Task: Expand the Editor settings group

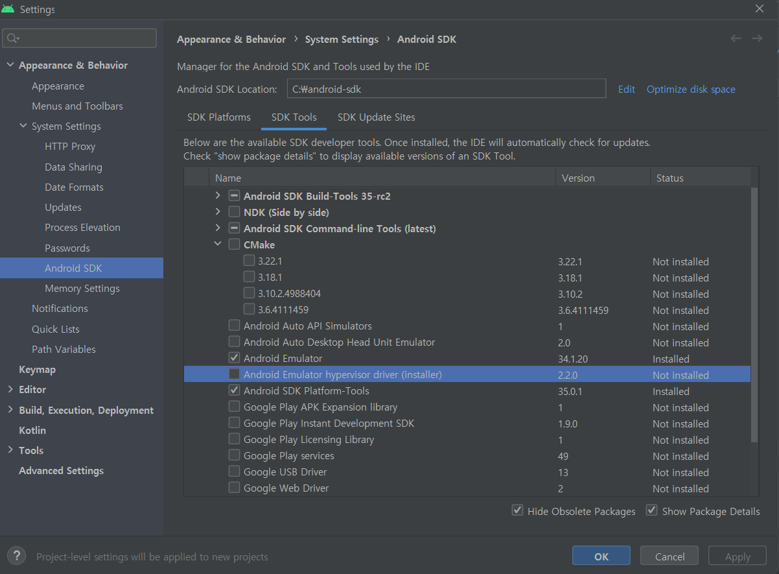Action: [10, 390]
